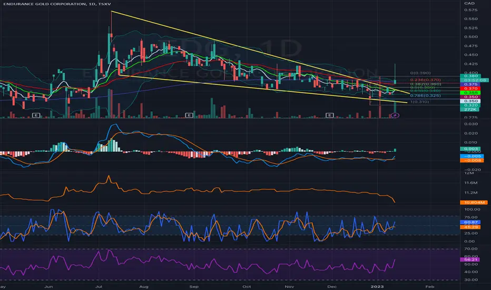This screenshot has height=290, width=491.
Task: Click the Feb label on time axis
Action: pos(430,286)
